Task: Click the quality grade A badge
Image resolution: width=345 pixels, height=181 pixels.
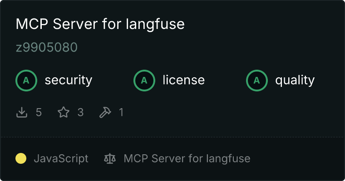Action: coord(257,81)
